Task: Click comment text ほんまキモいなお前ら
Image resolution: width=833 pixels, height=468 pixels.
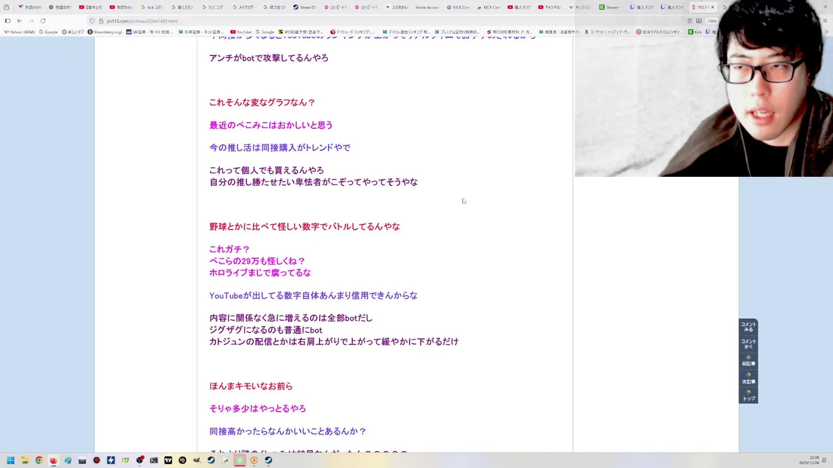Action: (x=251, y=386)
